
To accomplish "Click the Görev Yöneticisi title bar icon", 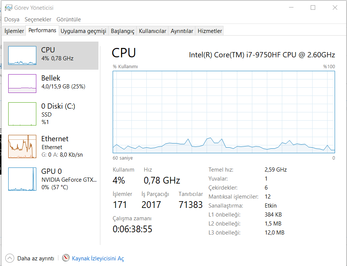I will [8, 8].
